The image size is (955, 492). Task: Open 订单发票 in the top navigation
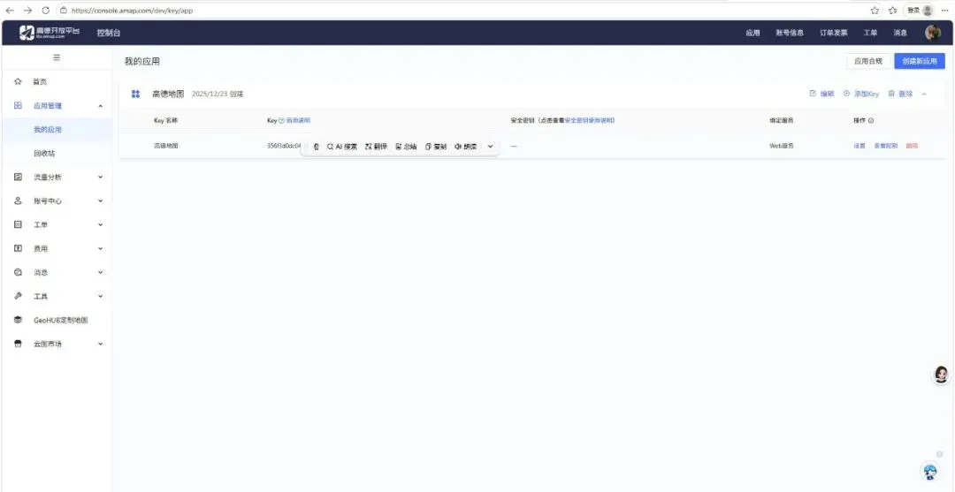(833, 33)
